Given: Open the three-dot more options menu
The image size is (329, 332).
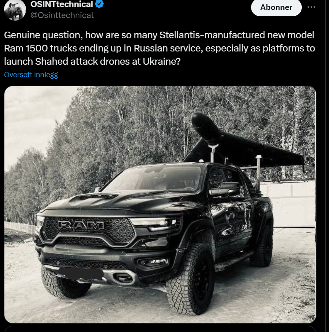Looking at the screenshot, I should (x=311, y=7).
